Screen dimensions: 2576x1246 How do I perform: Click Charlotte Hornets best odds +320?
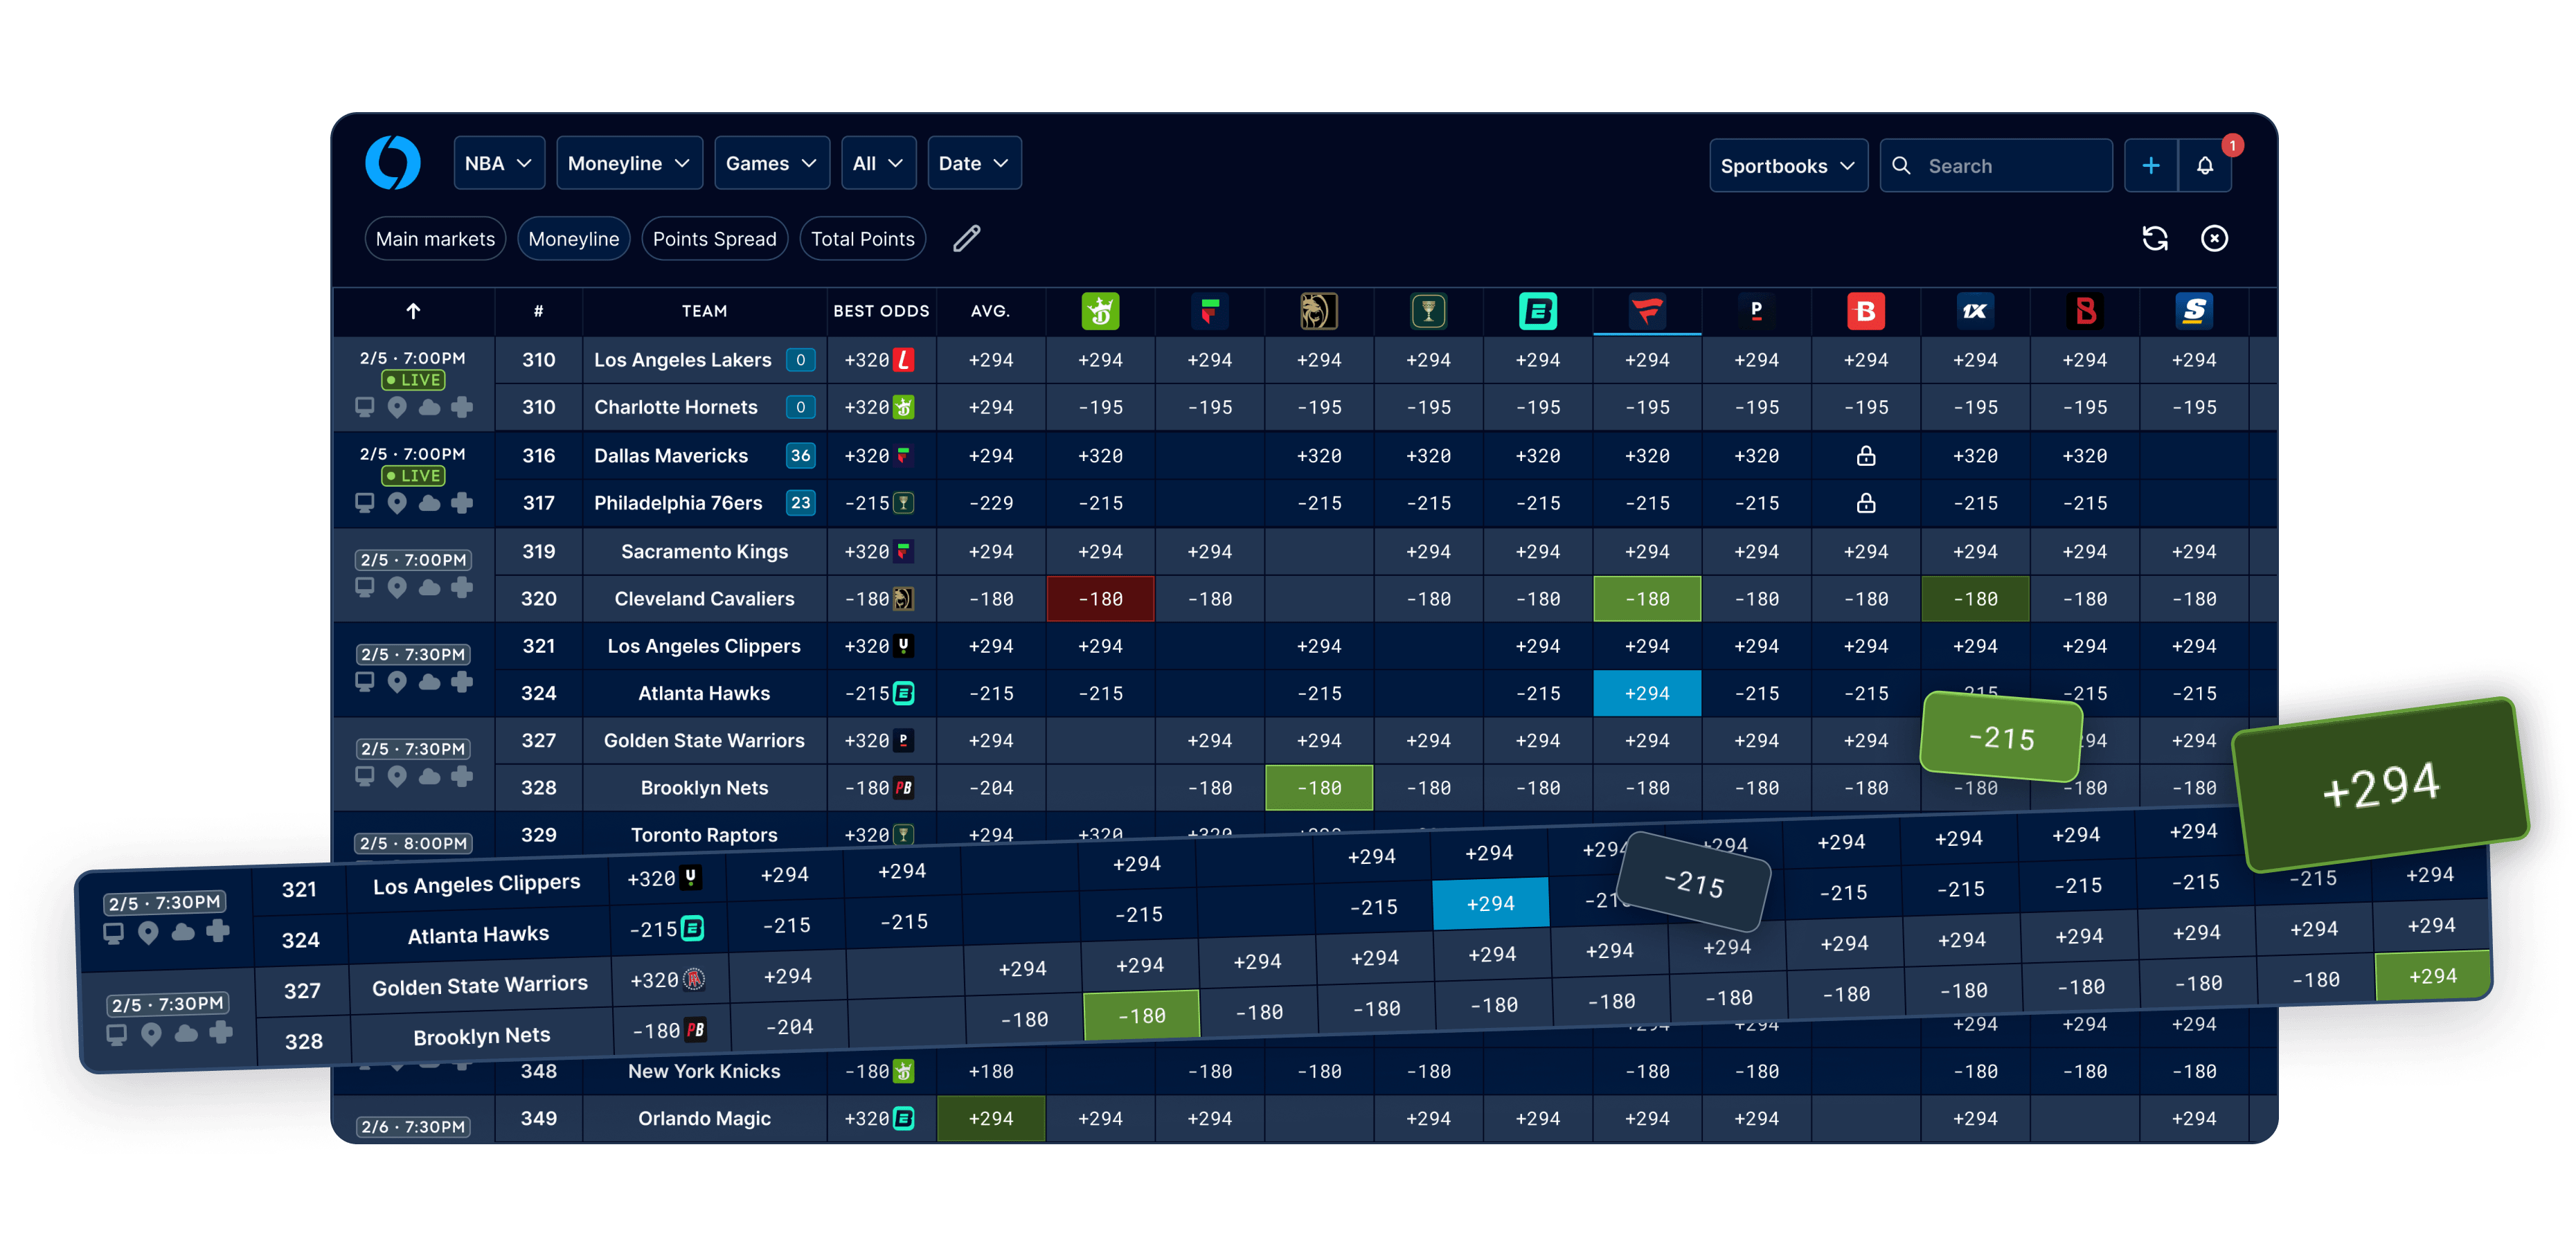[x=879, y=407]
